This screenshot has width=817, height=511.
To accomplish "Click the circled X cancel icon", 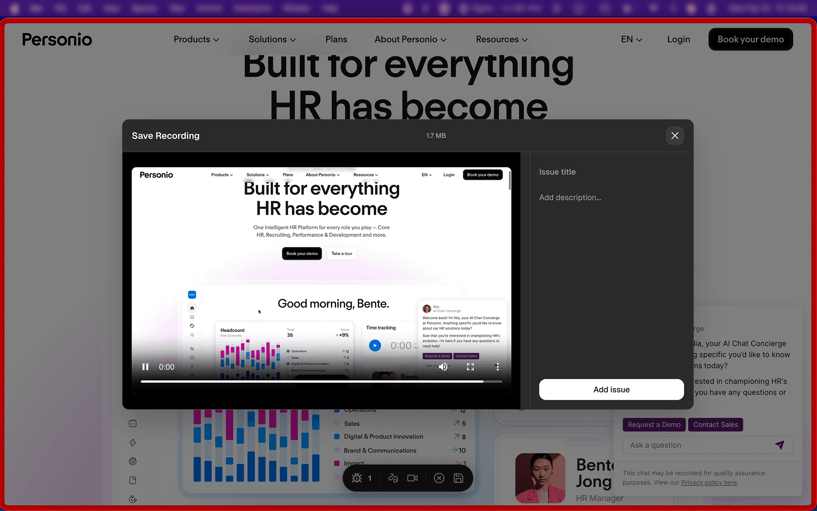I will [x=439, y=478].
